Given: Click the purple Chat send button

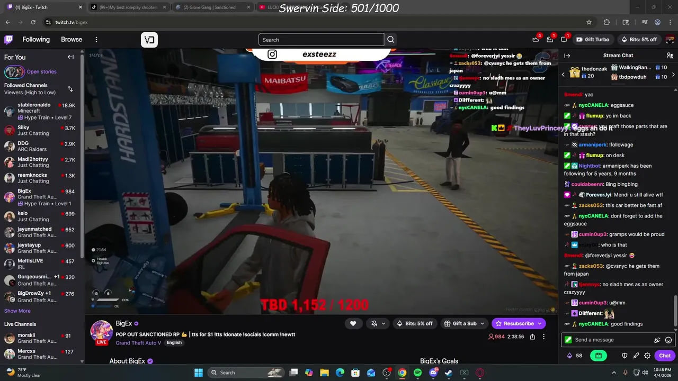Looking at the screenshot, I should 665,356.
